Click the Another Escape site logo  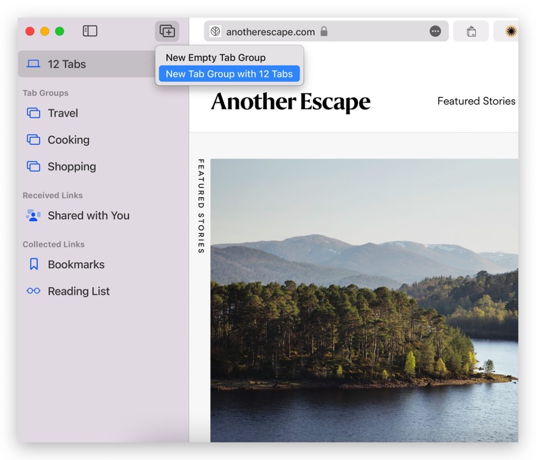click(291, 102)
